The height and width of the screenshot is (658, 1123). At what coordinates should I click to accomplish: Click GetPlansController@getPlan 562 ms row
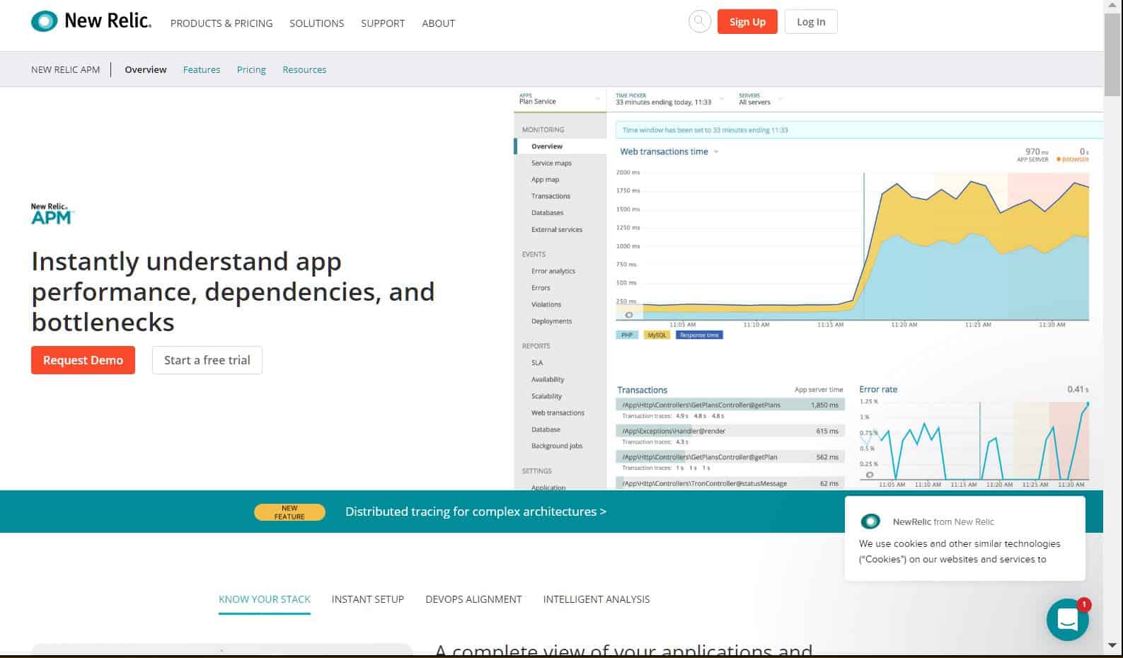(730, 457)
